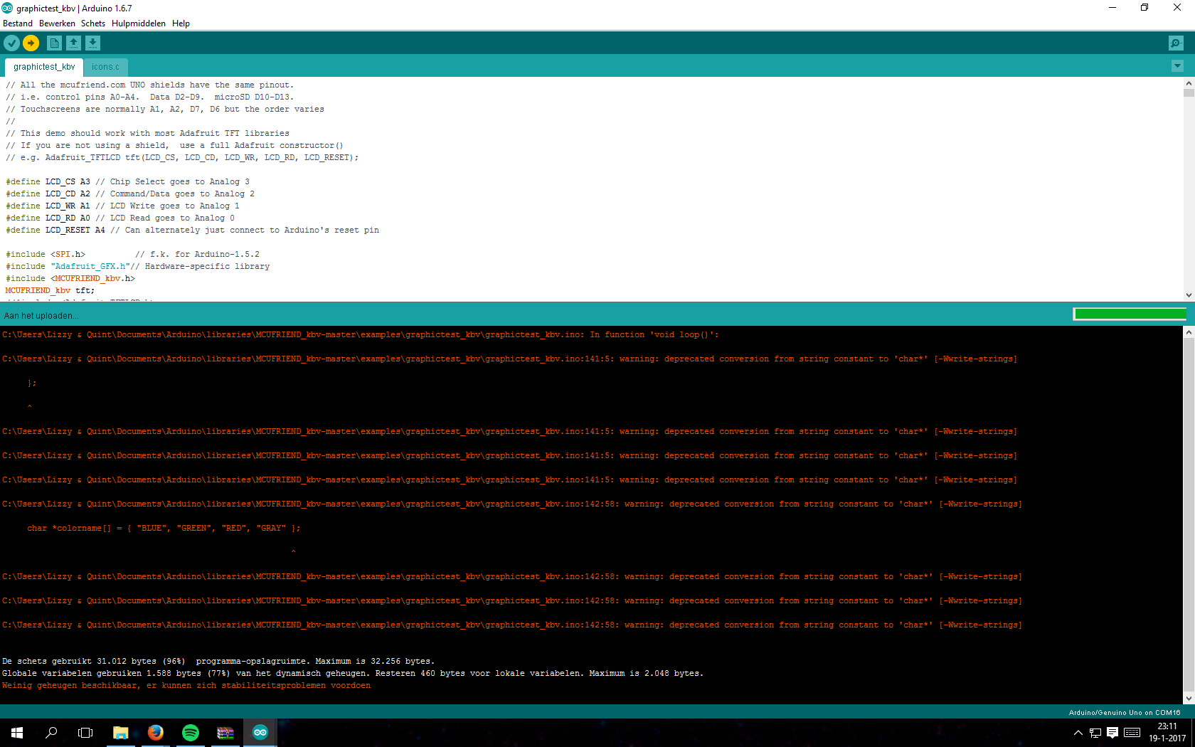Click the console scroll-down arrow
Screen dimensions: 1195x747
(1189, 699)
